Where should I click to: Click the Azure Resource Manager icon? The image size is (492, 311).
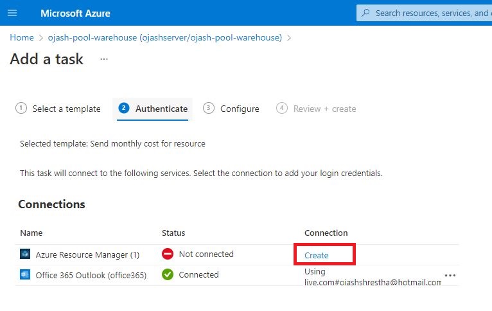pyautogui.click(x=25, y=254)
